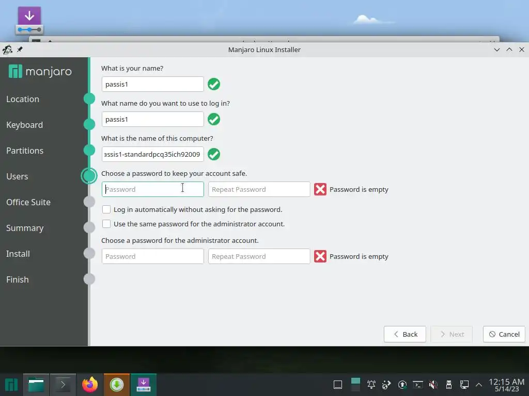Switch to the installer task in taskbar

pyautogui.click(x=144, y=385)
